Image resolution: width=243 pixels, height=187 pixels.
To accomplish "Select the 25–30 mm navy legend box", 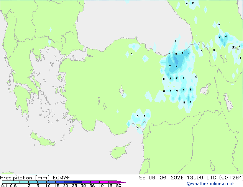I will [x=77, y=182].
